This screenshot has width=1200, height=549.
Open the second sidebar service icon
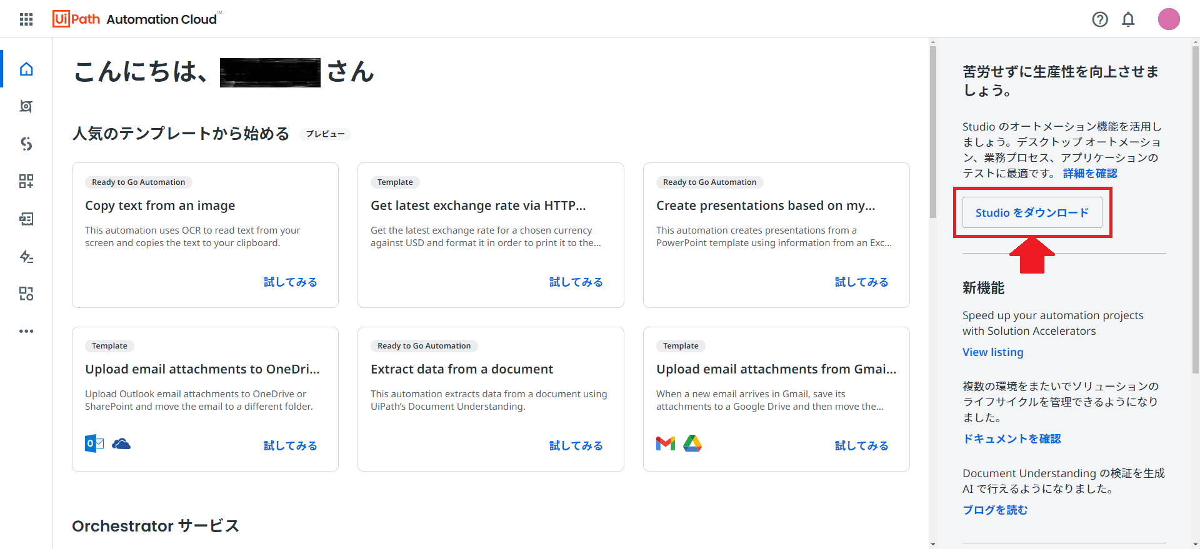[x=26, y=106]
